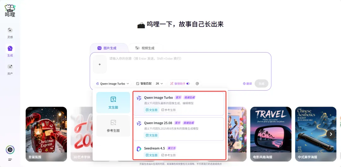
Task: Click 文生图 tag under Qwen Image Turbo
Action: (x=151, y=110)
